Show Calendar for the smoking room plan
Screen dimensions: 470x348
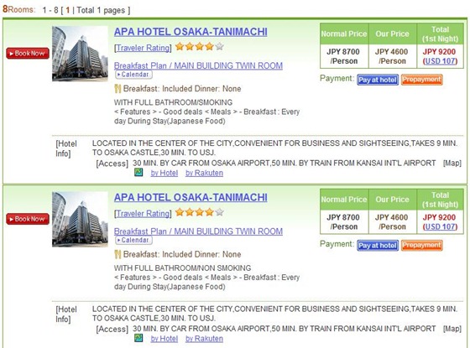click(133, 75)
